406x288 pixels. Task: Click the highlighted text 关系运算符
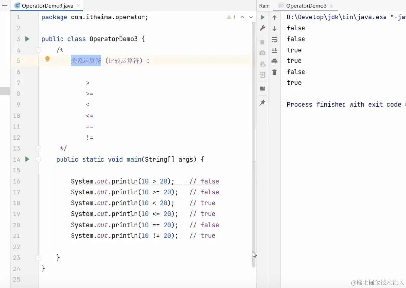tap(86, 61)
